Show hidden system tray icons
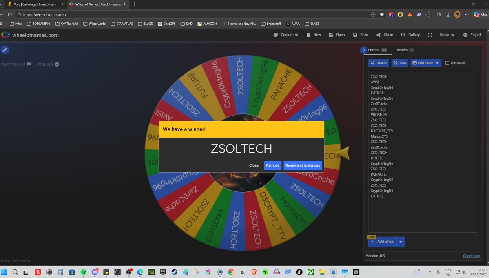The width and height of the screenshot is (489, 278). pos(430,272)
